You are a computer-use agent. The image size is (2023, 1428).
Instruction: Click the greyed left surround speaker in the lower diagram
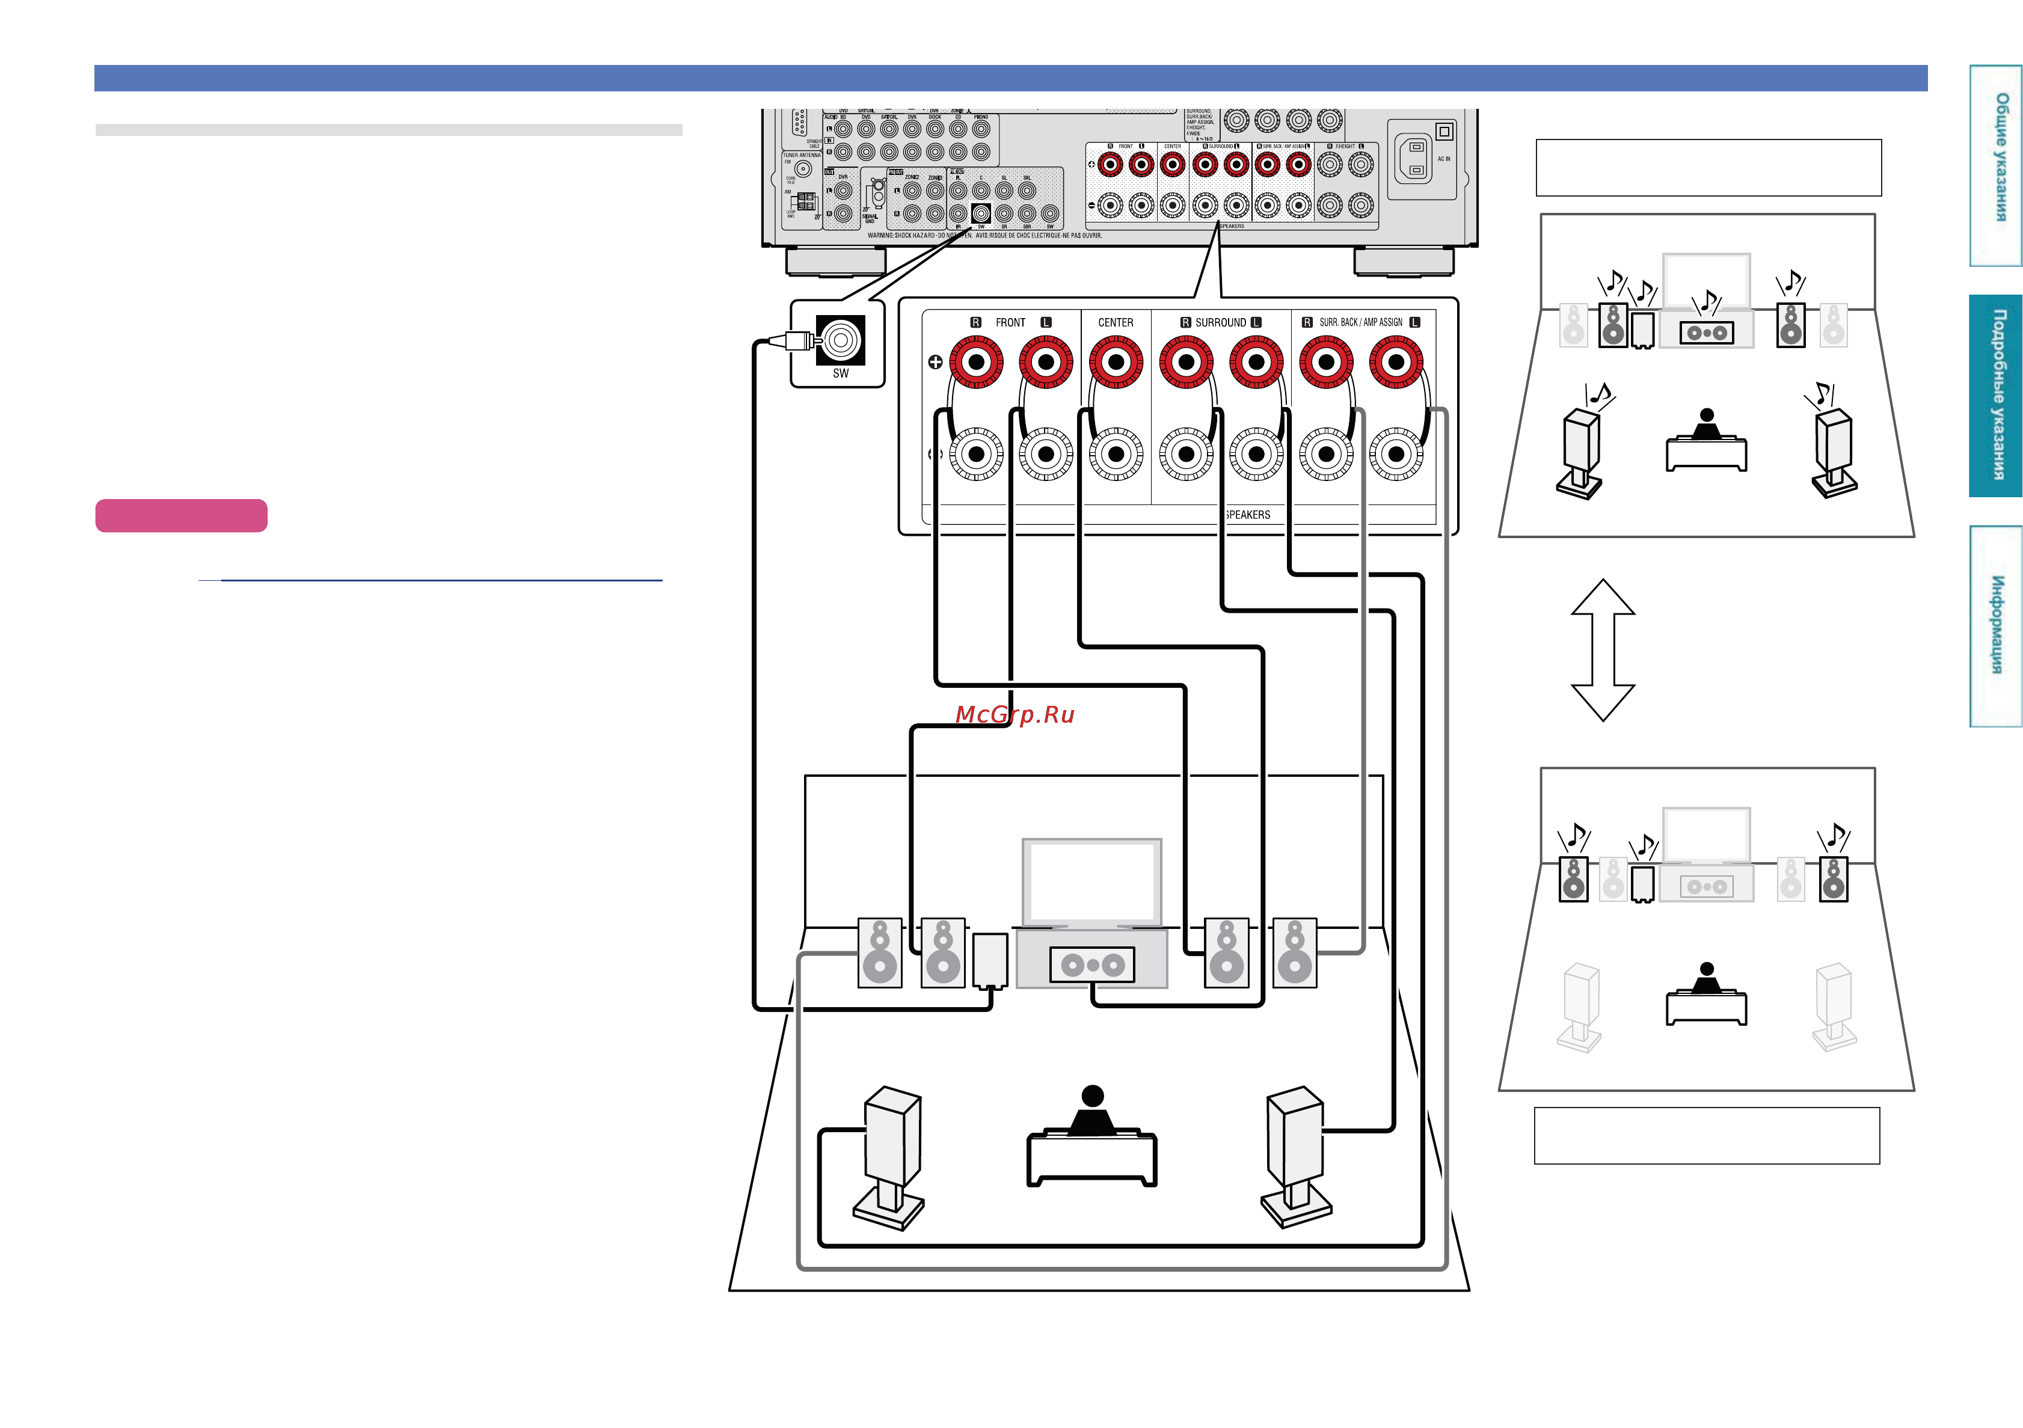[x=1579, y=1007]
